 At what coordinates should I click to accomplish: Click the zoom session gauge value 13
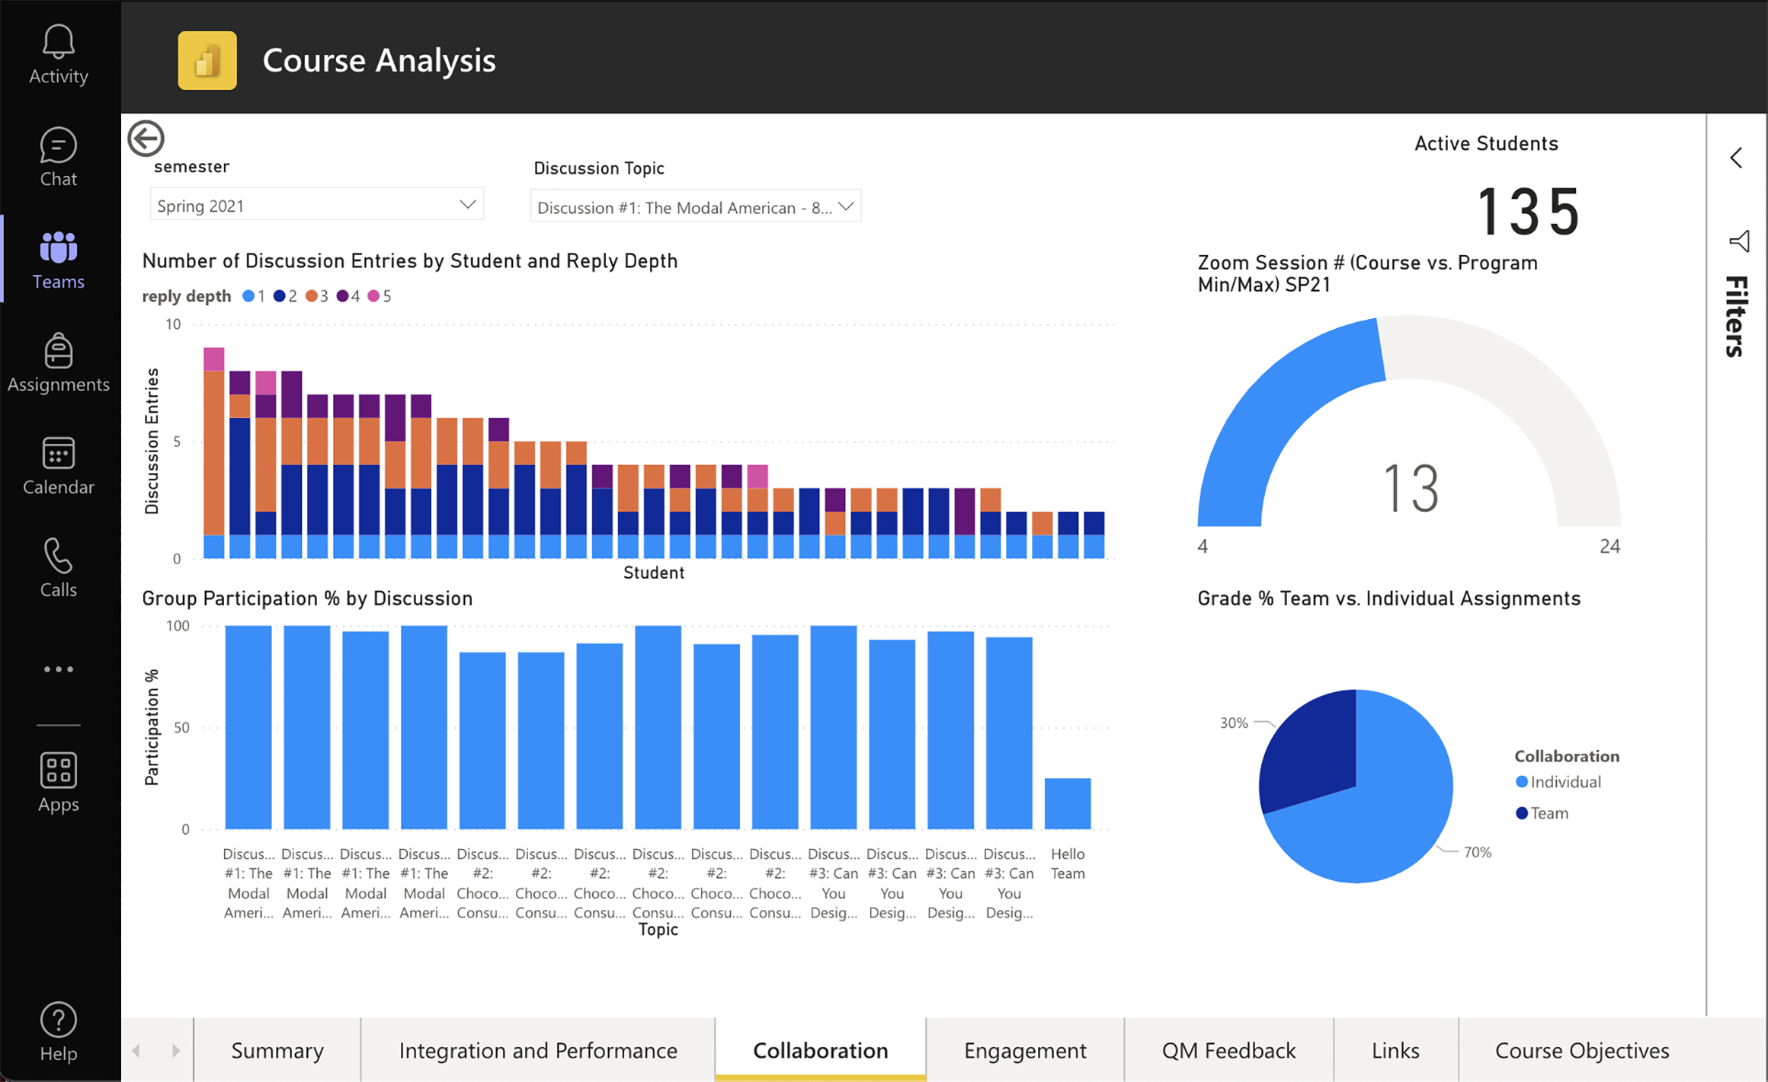pyautogui.click(x=1411, y=488)
